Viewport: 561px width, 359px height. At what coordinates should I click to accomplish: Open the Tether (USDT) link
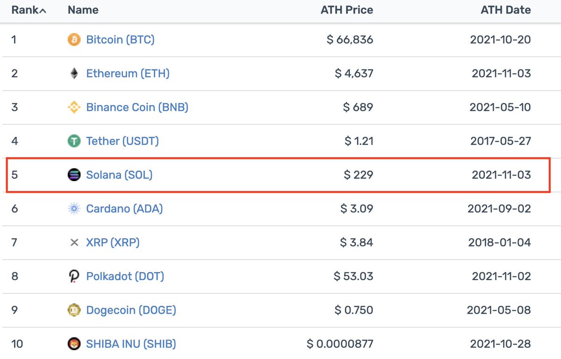122,141
